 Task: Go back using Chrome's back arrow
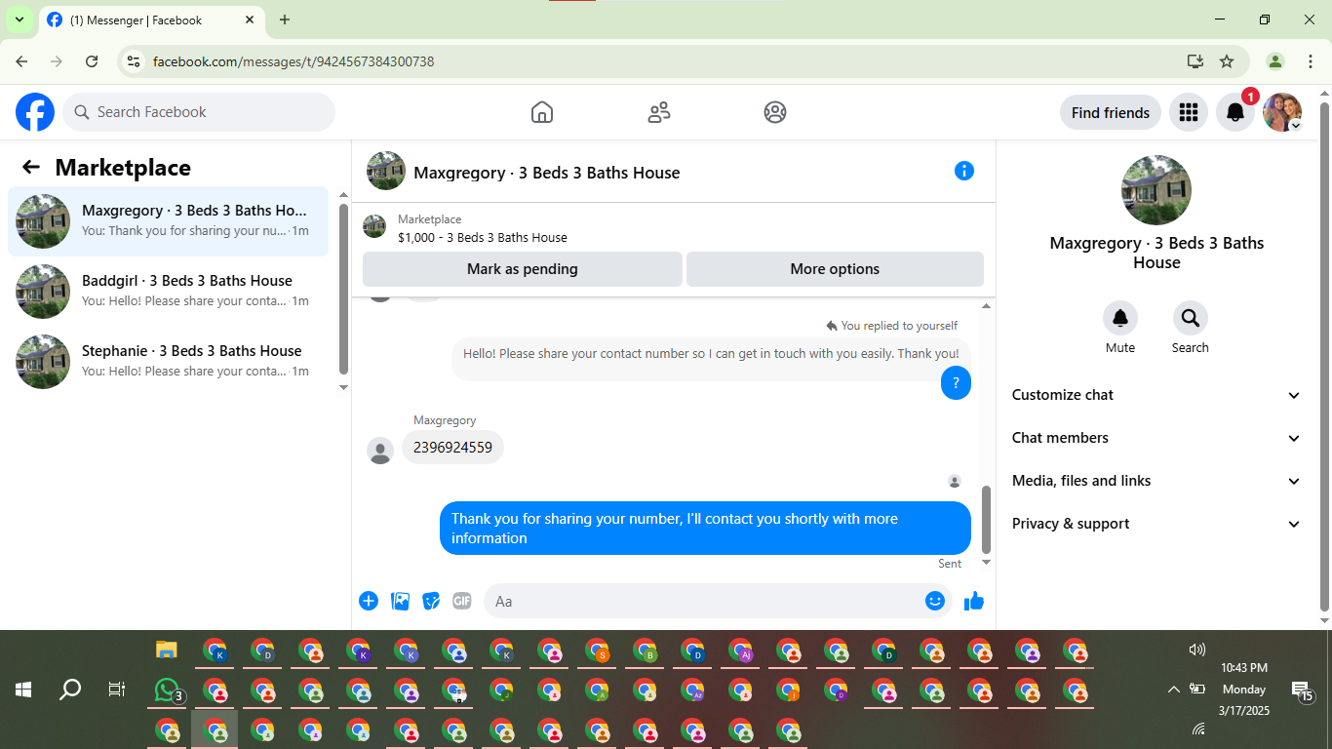21,61
